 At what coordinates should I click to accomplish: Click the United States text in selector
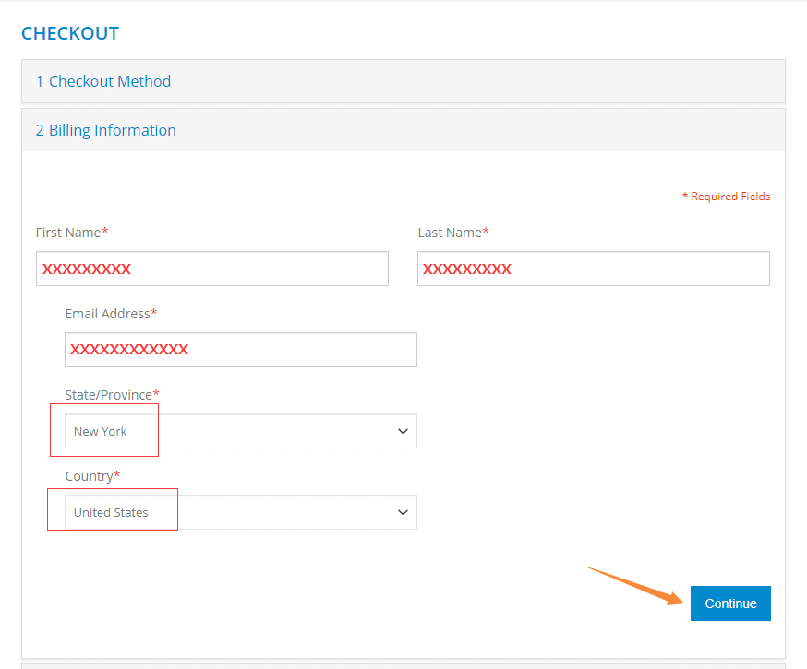[x=111, y=513]
